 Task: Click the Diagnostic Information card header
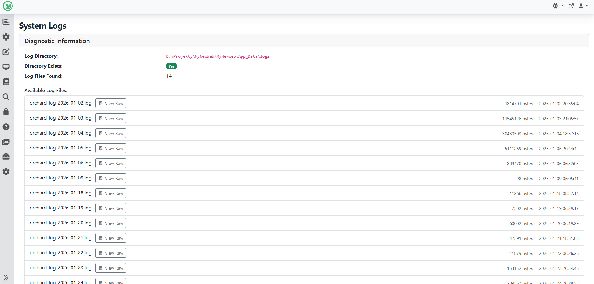[304, 41]
